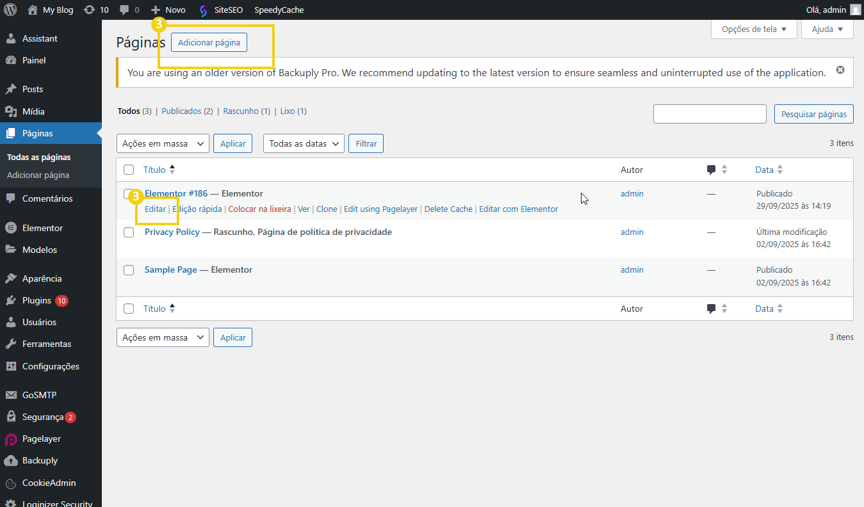The image size is (864, 507).
Task: Check the Sample Page row checkbox
Action: (129, 270)
